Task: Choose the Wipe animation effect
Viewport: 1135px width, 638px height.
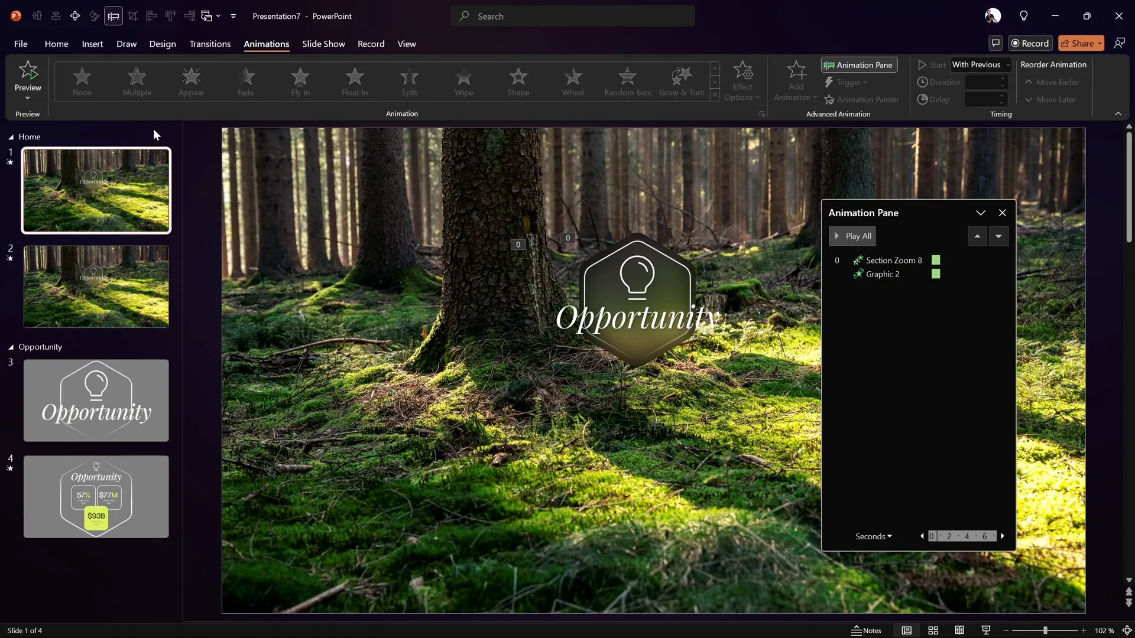Action: [463, 82]
